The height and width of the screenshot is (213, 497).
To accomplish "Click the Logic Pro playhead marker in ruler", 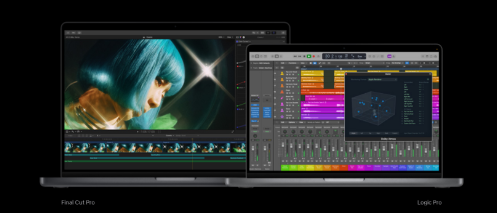I will pos(341,69).
